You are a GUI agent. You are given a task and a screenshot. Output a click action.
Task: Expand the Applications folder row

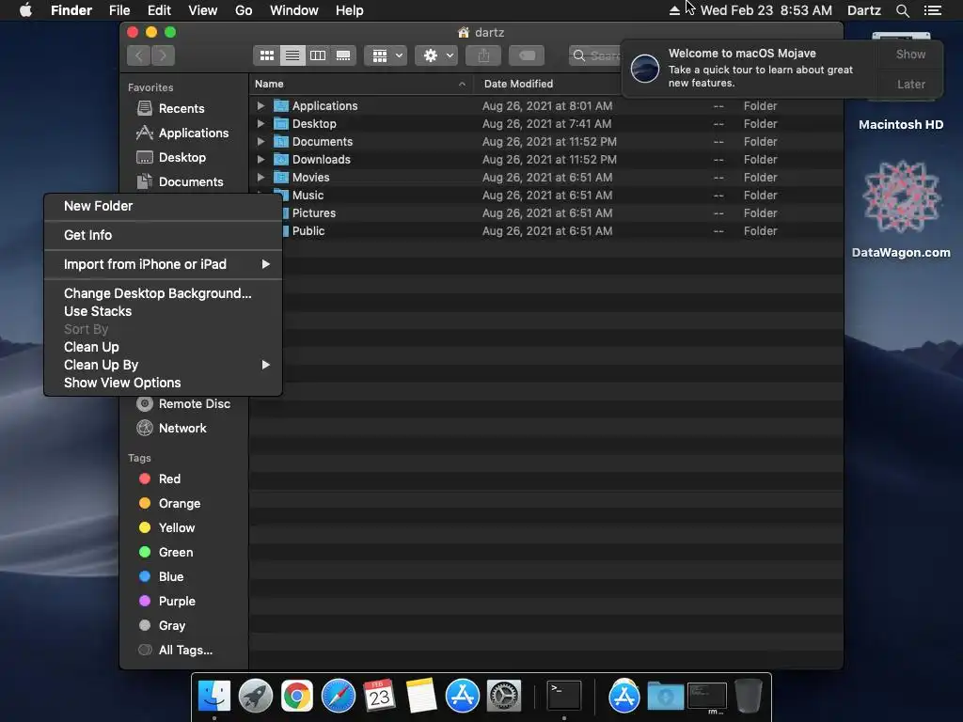[x=260, y=106]
